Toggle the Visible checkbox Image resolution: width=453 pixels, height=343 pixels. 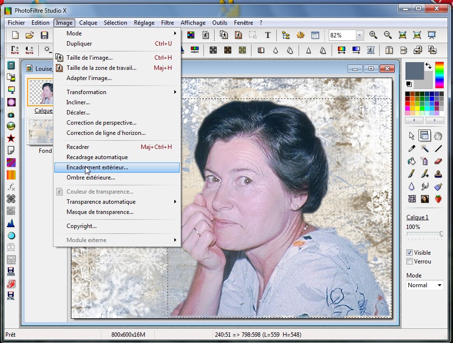coord(409,253)
